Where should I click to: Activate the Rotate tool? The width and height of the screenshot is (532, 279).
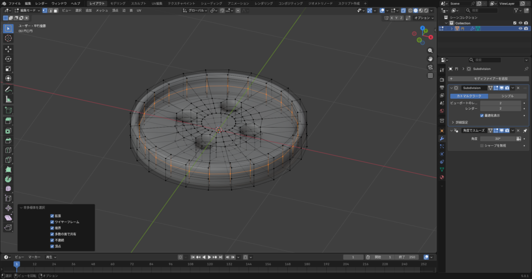pyautogui.click(x=8, y=59)
